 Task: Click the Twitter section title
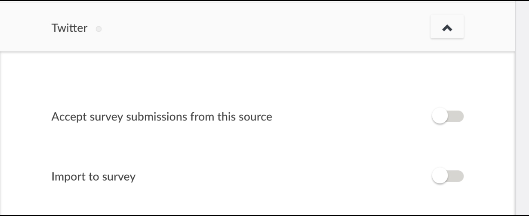point(69,28)
